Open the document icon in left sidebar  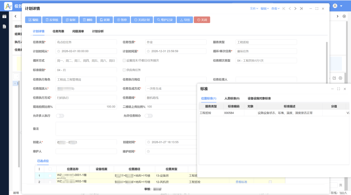click(x=4, y=26)
